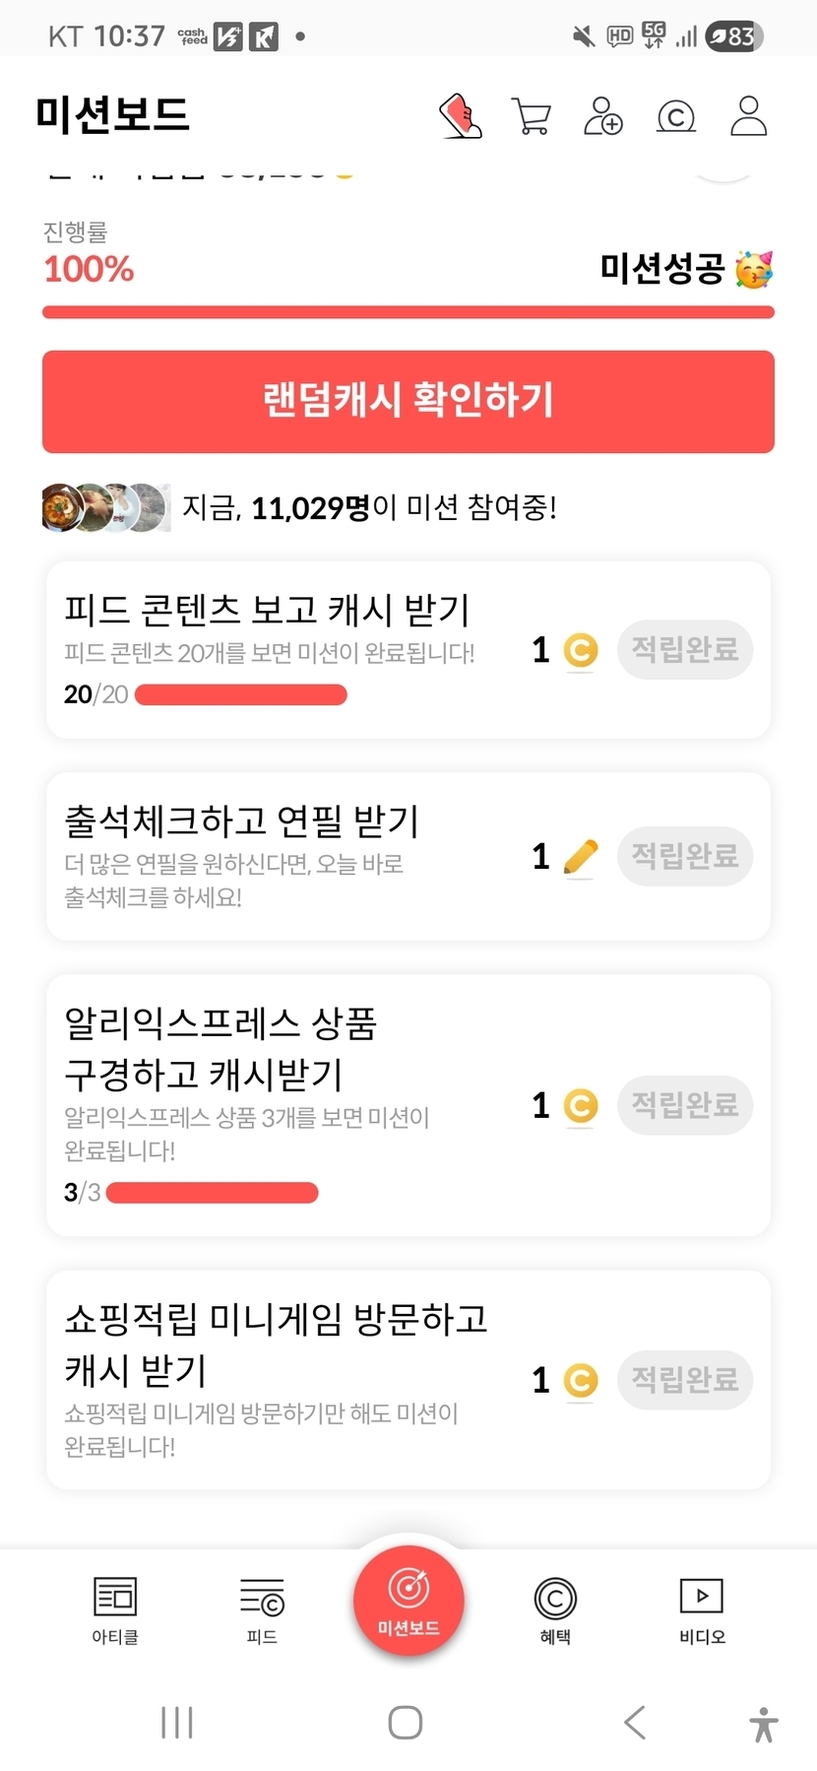Select the 미션보드 center tab
The width and height of the screenshot is (817, 1771).
(x=408, y=1602)
